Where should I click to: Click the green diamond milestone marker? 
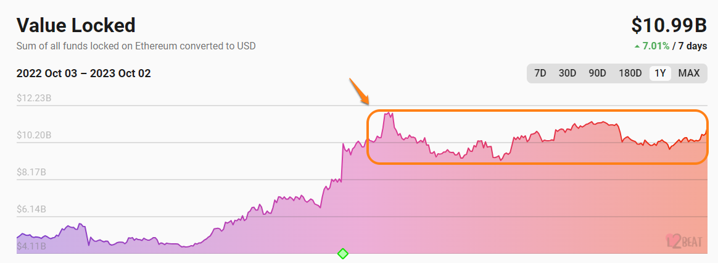[x=343, y=253]
